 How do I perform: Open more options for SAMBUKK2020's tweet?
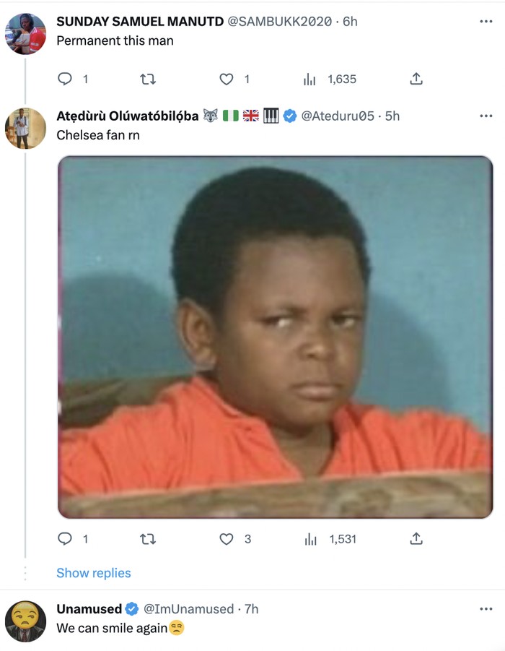pyautogui.click(x=486, y=22)
